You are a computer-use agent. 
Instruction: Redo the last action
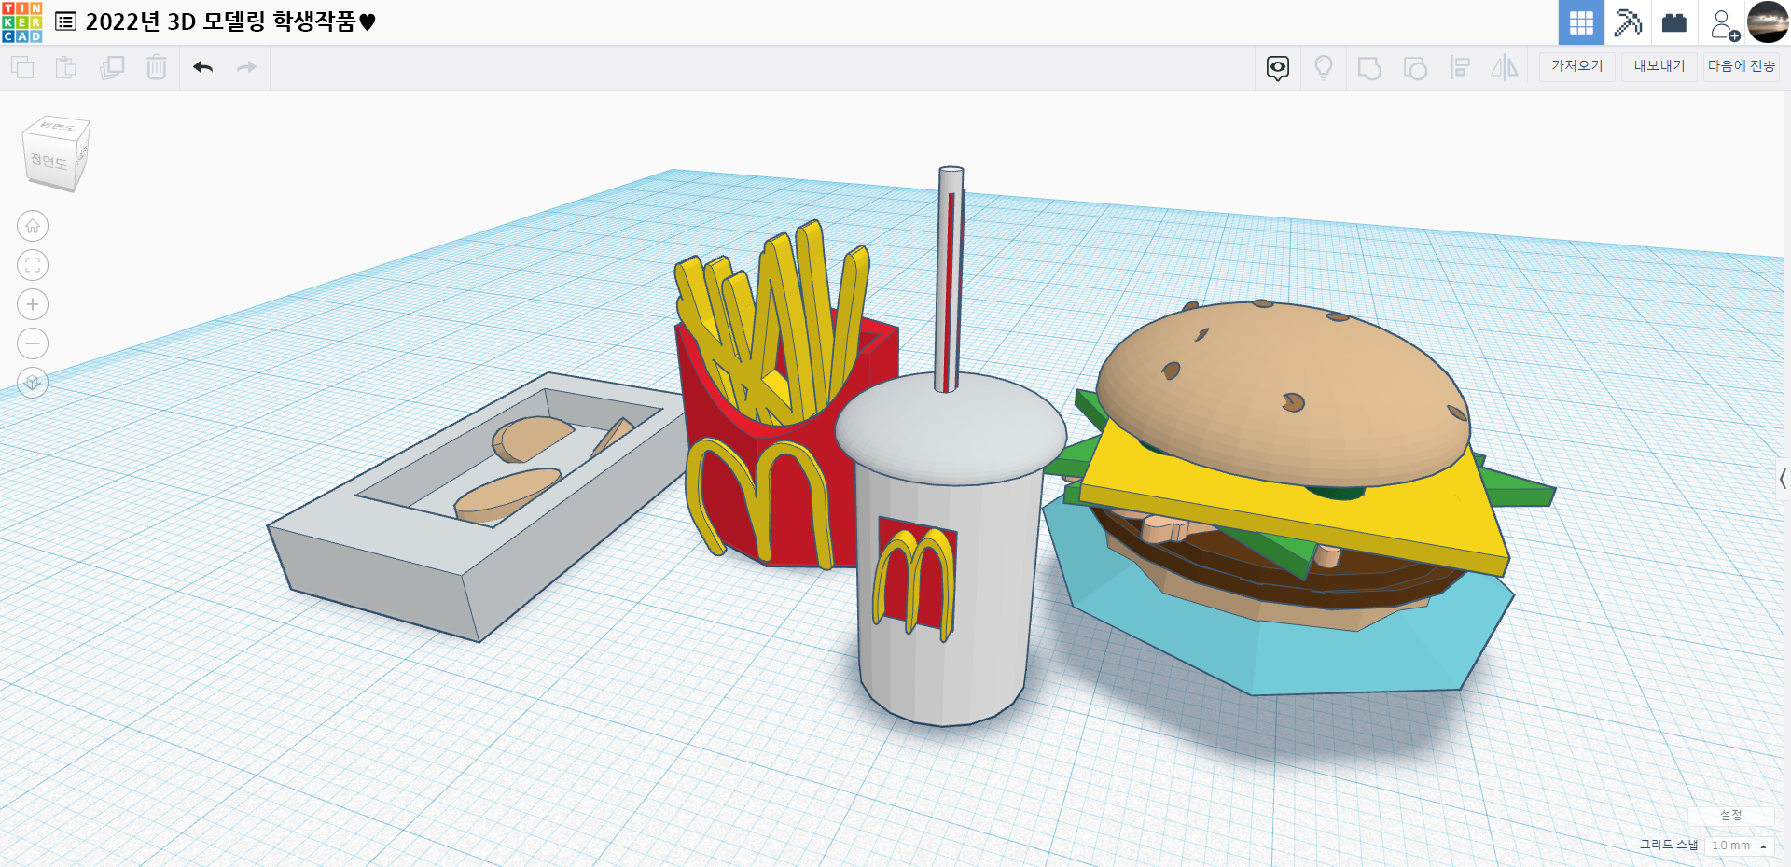click(246, 67)
